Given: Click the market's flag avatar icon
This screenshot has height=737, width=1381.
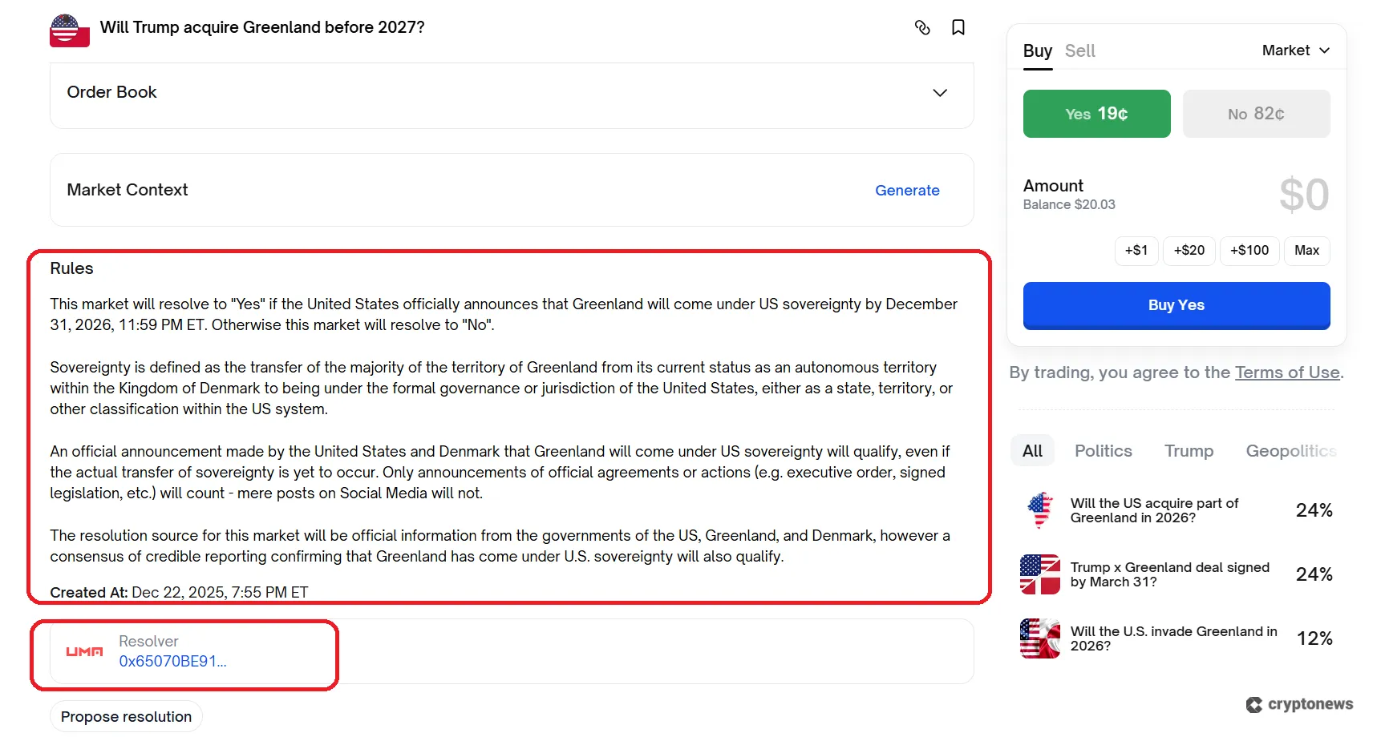Looking at the screenshot, I should 69,31.
